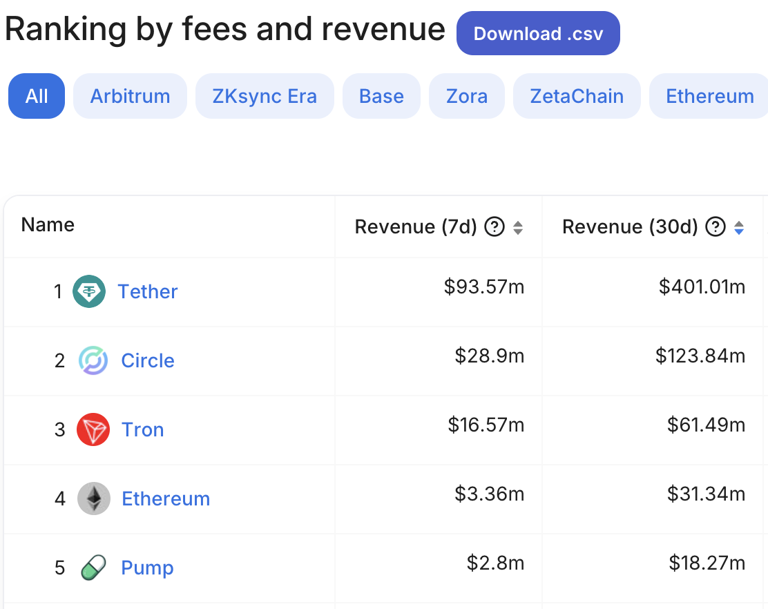This screenshot has width=768, height=609.
Task: Open the Pump protocol link
Action: point(147,568)
